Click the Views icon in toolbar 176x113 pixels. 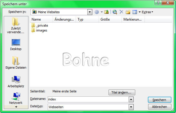(135, 12)
